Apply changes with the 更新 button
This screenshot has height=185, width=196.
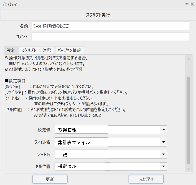[x=50, y=179]
